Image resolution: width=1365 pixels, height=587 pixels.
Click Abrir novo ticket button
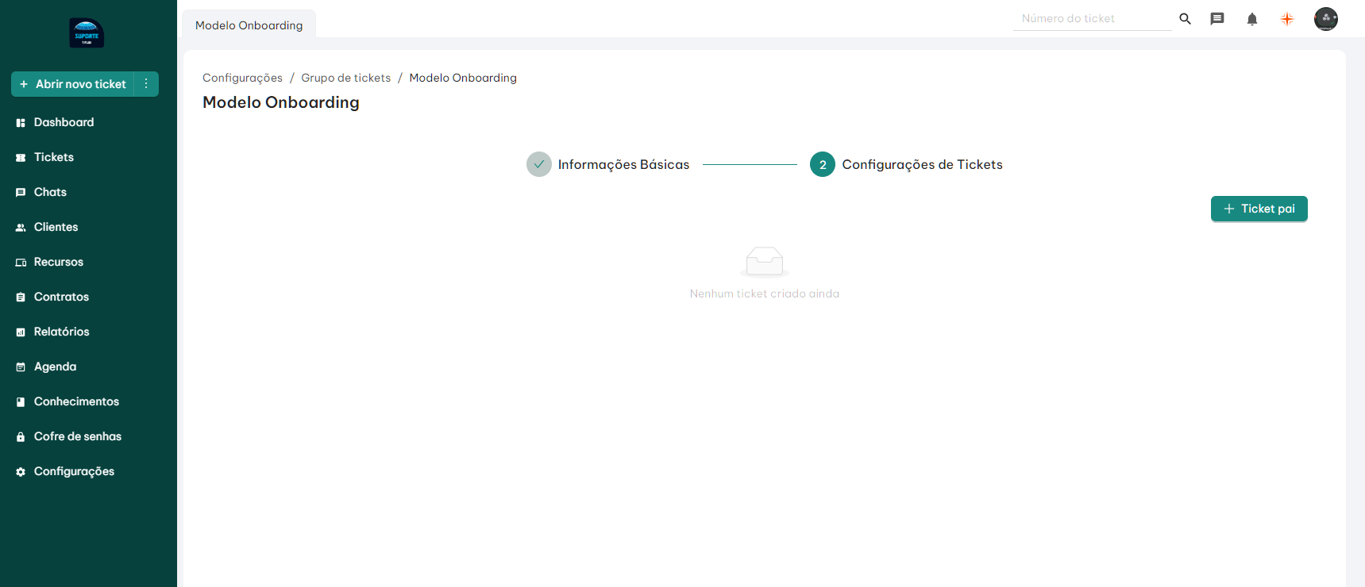click(x=73, y=84)
